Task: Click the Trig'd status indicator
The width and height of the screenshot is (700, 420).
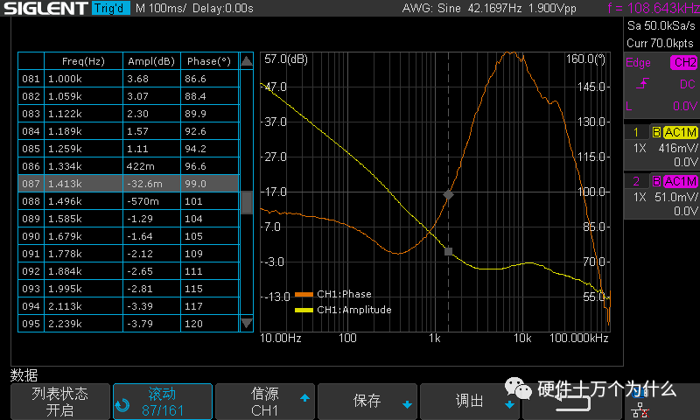Action: point(111,9)
